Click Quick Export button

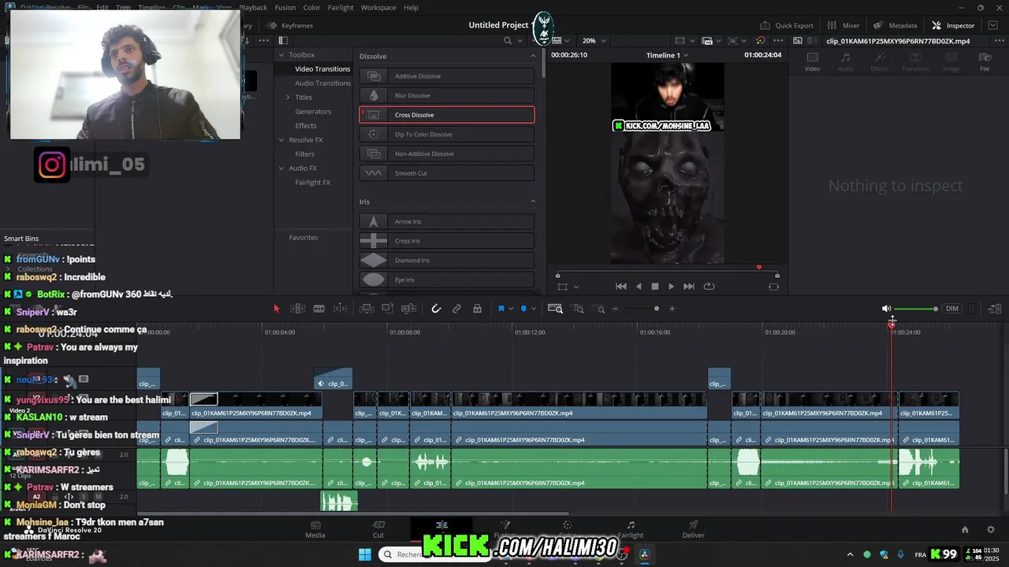tap(787, 25)
